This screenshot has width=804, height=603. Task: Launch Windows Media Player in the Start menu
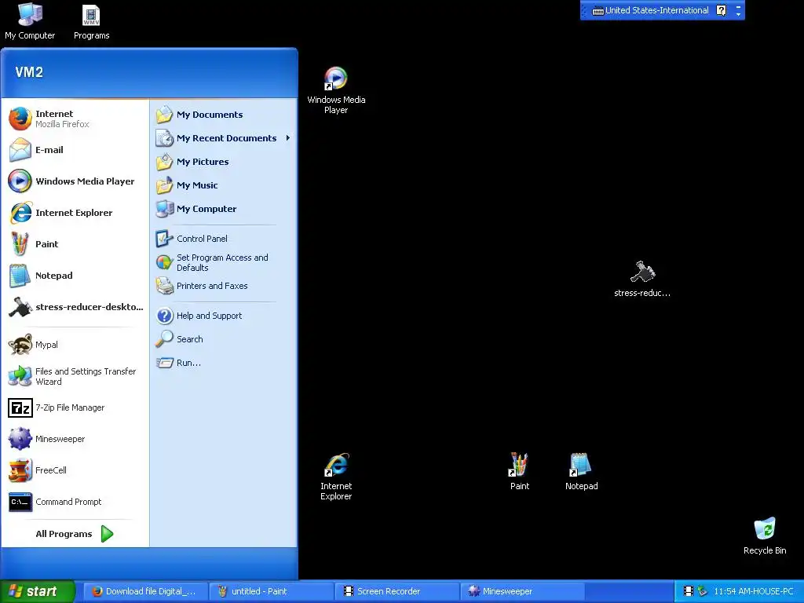[75, 181]
